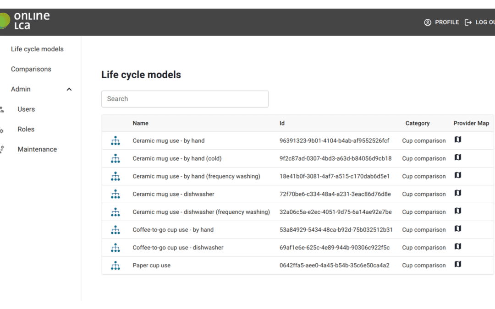Open the Users admin page
This screenshot has width=495, height=309.
coord(26,109)
